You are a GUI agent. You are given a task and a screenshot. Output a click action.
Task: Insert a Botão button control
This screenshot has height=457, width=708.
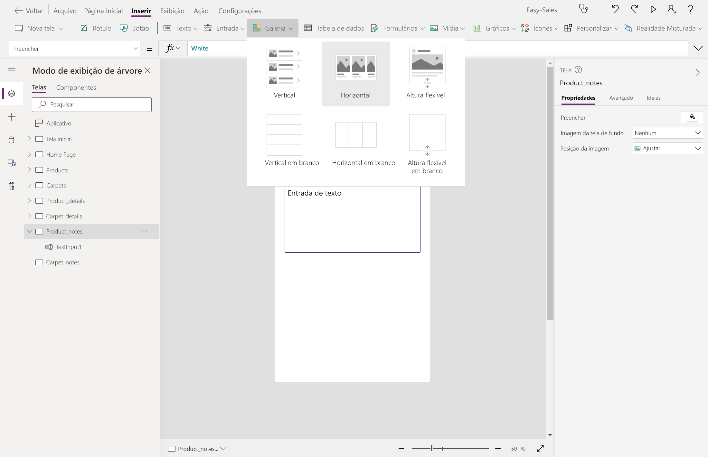click(134, 28)
